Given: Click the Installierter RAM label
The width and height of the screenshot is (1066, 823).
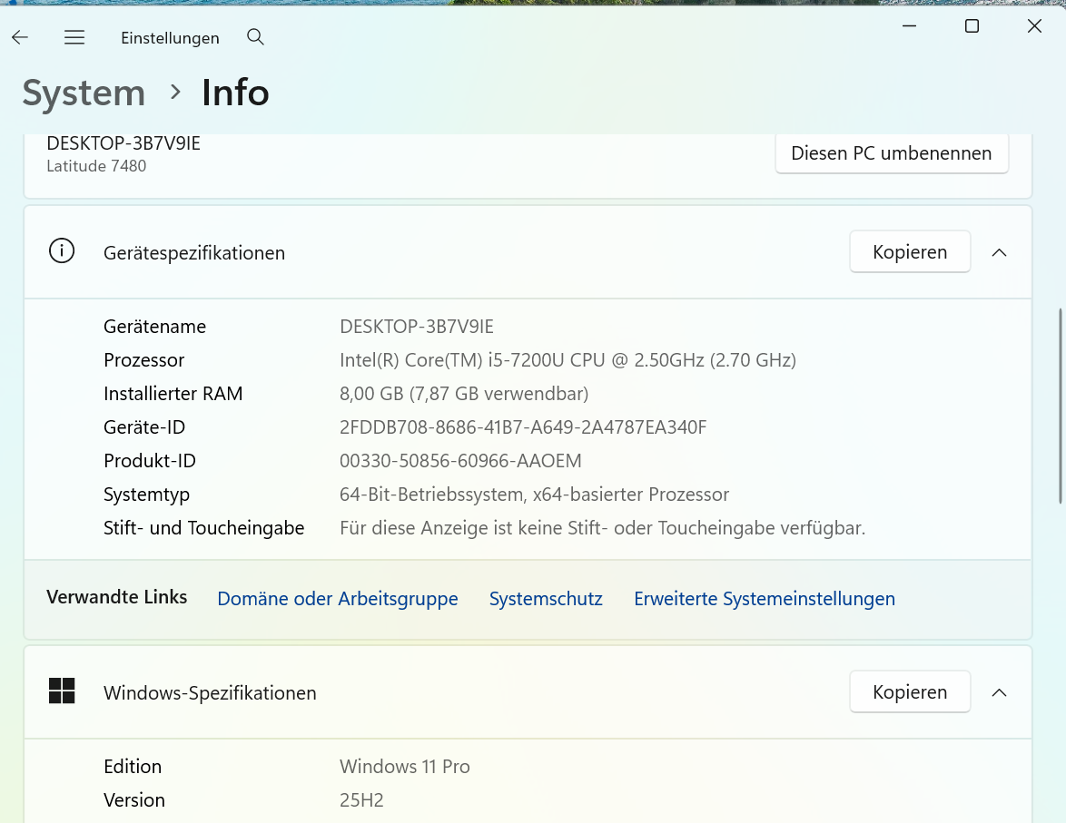Looking at the screenshot, I should point(173,394).
